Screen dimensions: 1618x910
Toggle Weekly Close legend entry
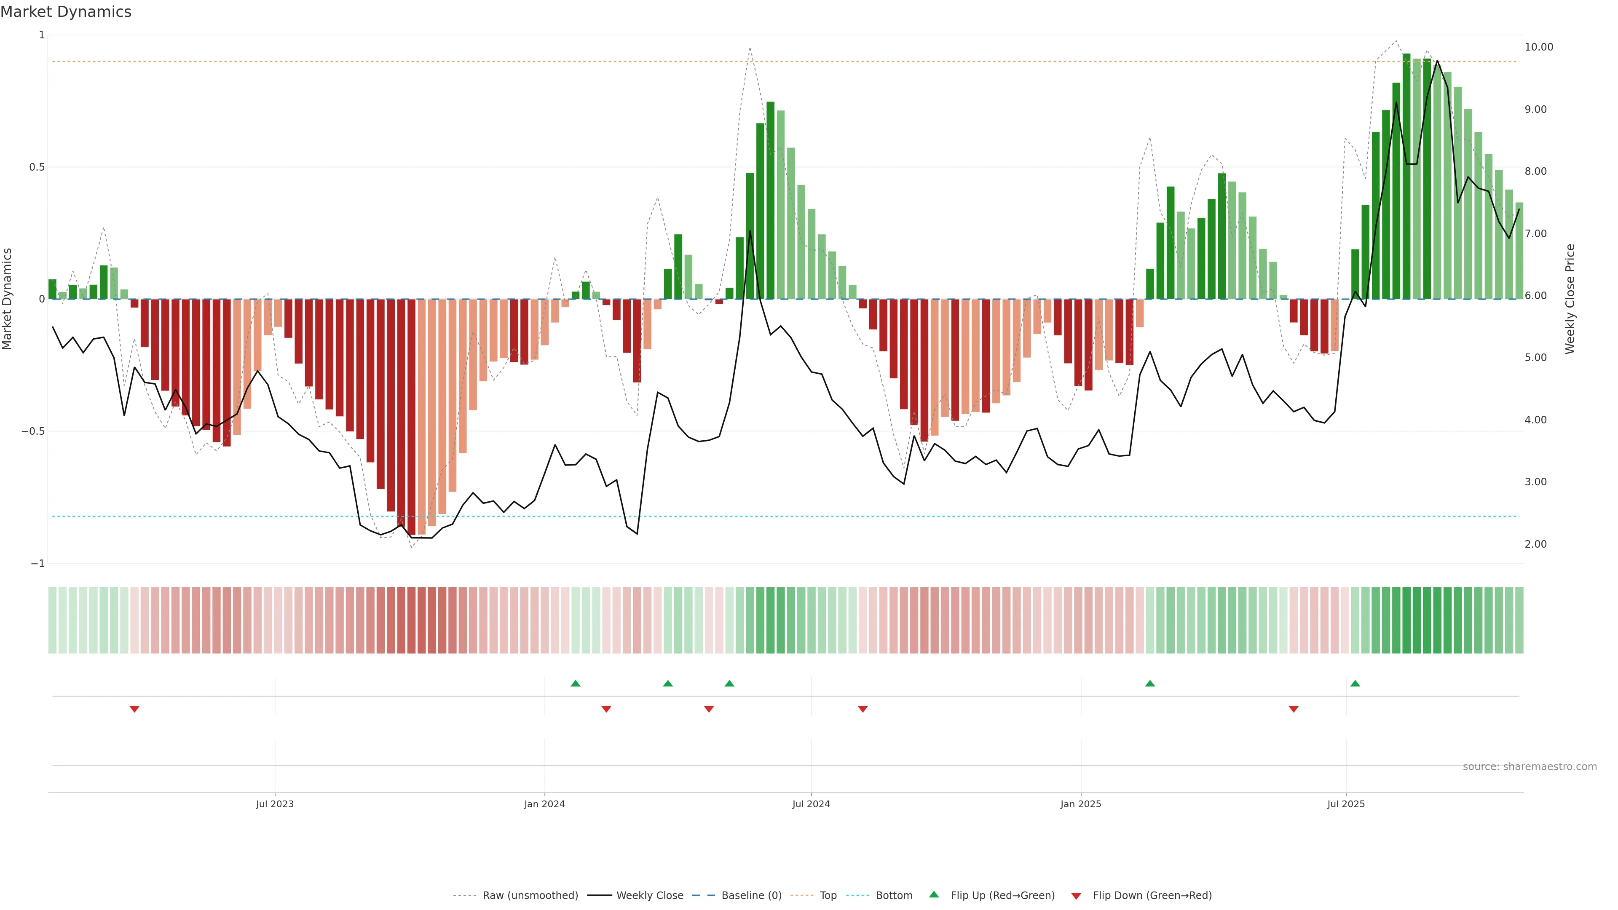pos(649,896)
